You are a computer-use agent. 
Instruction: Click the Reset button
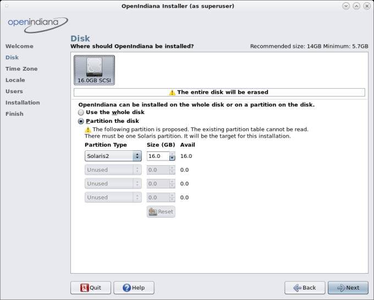161,212
